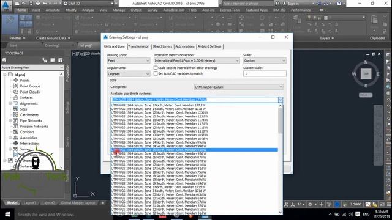Open the Angular units dropdown showing Degrees
Viewport: 392px width, 220px height.
coord(129,74)
